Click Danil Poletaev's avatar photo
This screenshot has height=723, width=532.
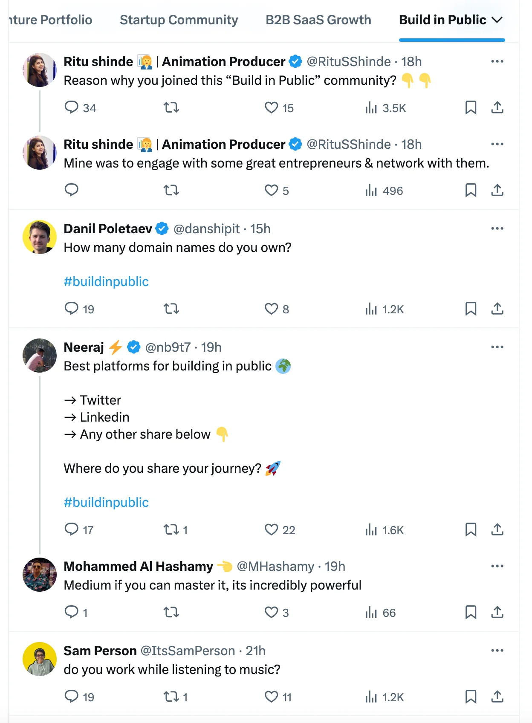pyautogui.click(x=40, y=237)
